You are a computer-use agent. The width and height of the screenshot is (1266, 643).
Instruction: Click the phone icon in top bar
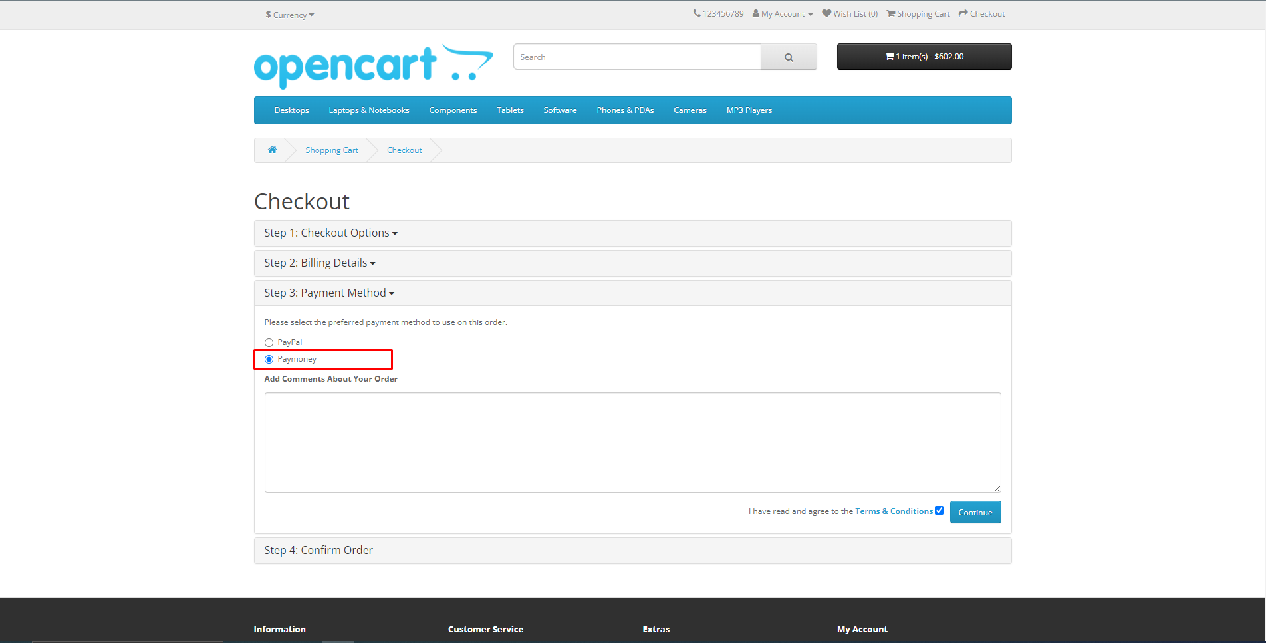click(x=696, y=13)
